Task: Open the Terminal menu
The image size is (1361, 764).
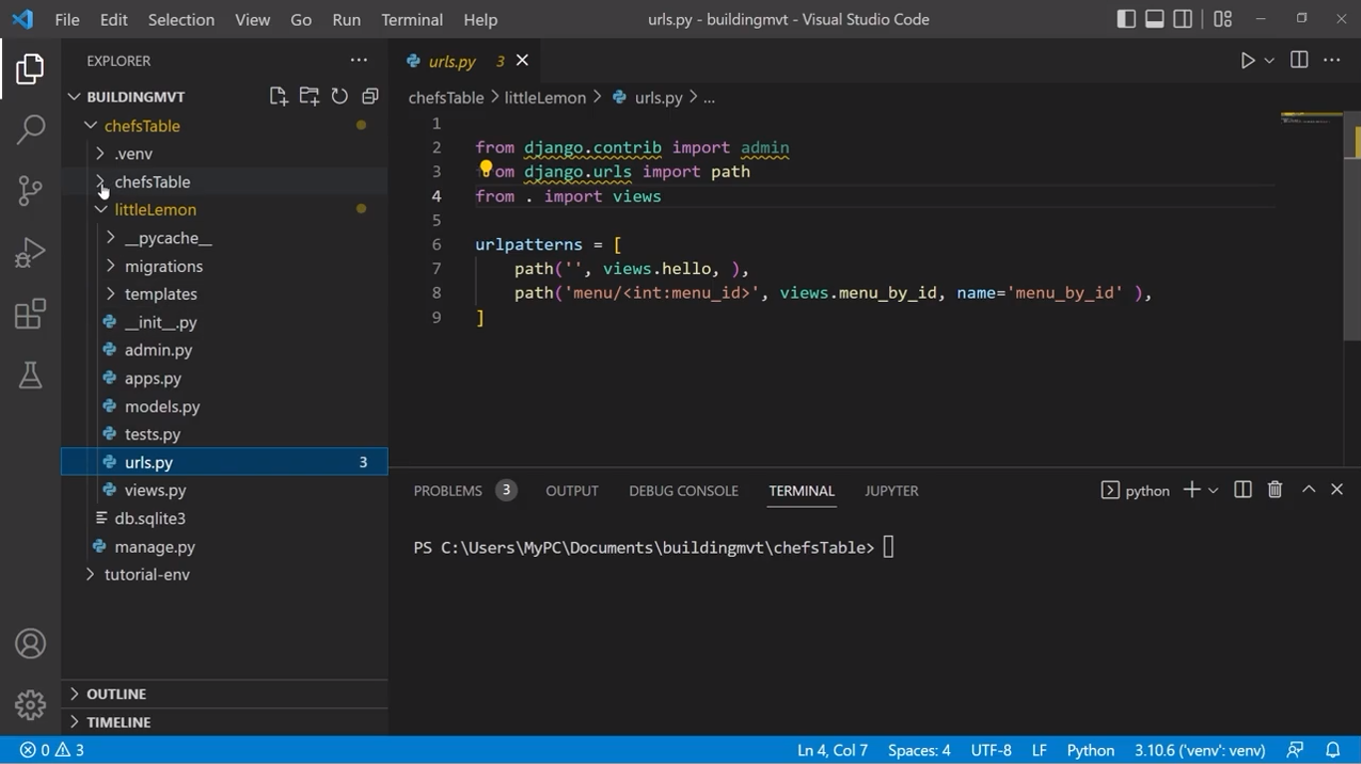Action: pyautogui.click(x=412, y=19)
